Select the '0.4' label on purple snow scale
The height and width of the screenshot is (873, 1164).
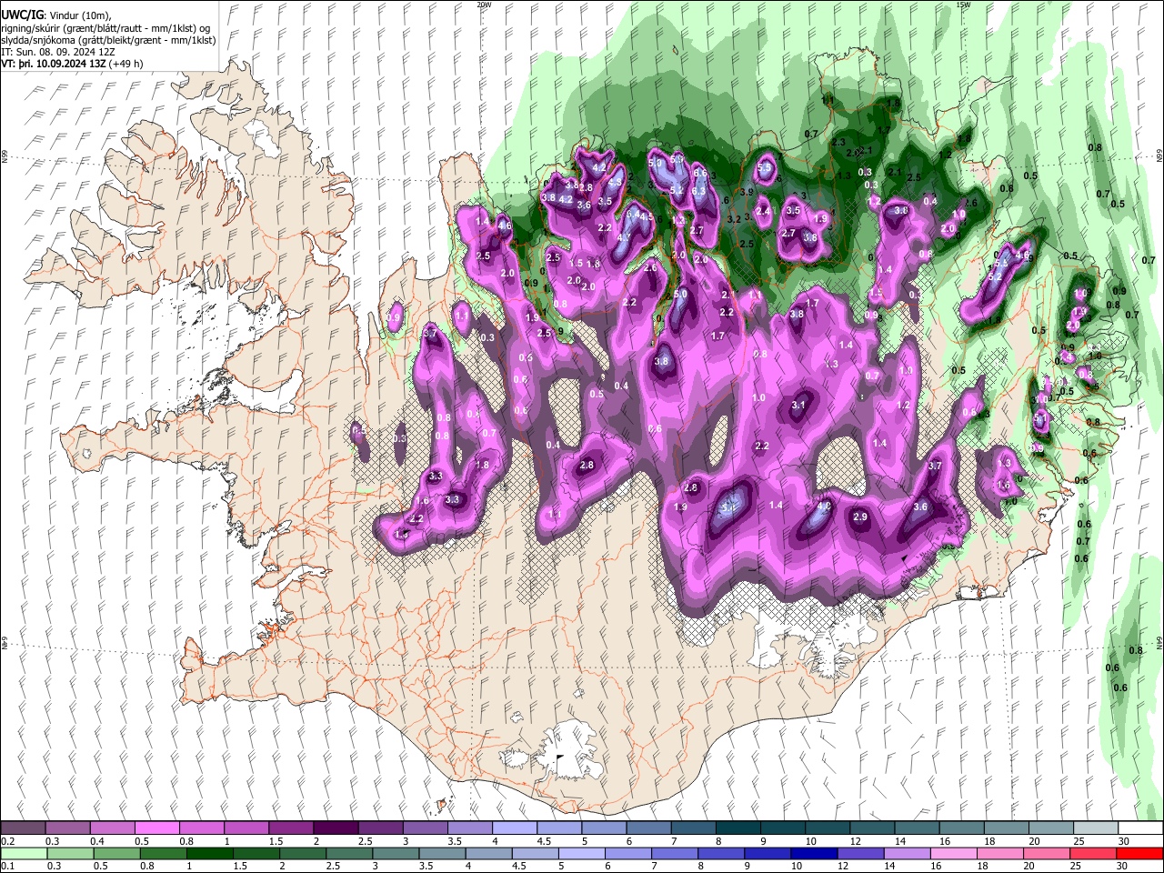(x=97, y=841)
